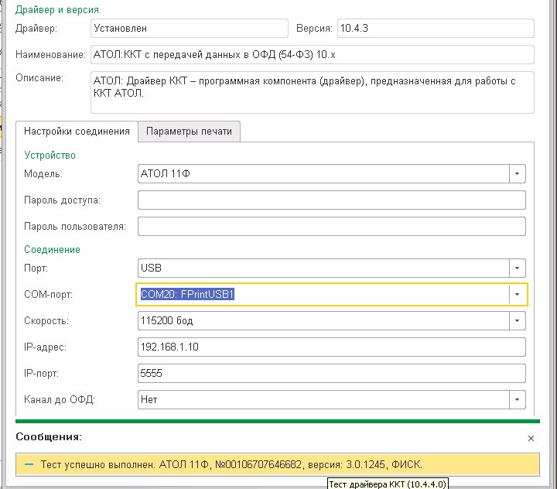The width and height of the screenshot is (557, 489).
Task: Click the dash icon beside the test message
Action: pos(29,464)
